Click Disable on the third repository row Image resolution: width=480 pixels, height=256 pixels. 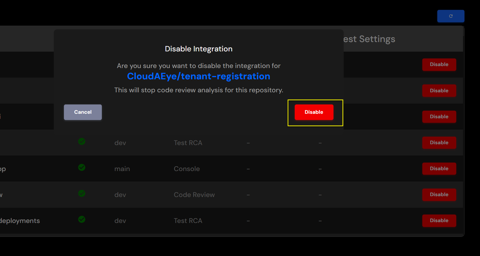click(439, 117)
